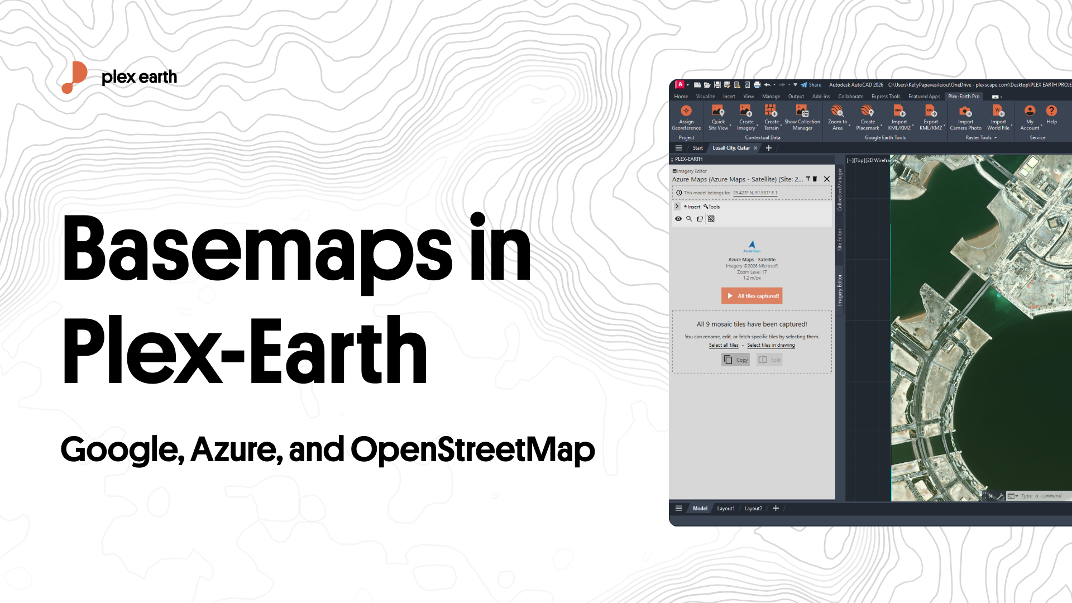Select the Zoom to Area tool
The image size is (1072, 603).
(837, 111)
